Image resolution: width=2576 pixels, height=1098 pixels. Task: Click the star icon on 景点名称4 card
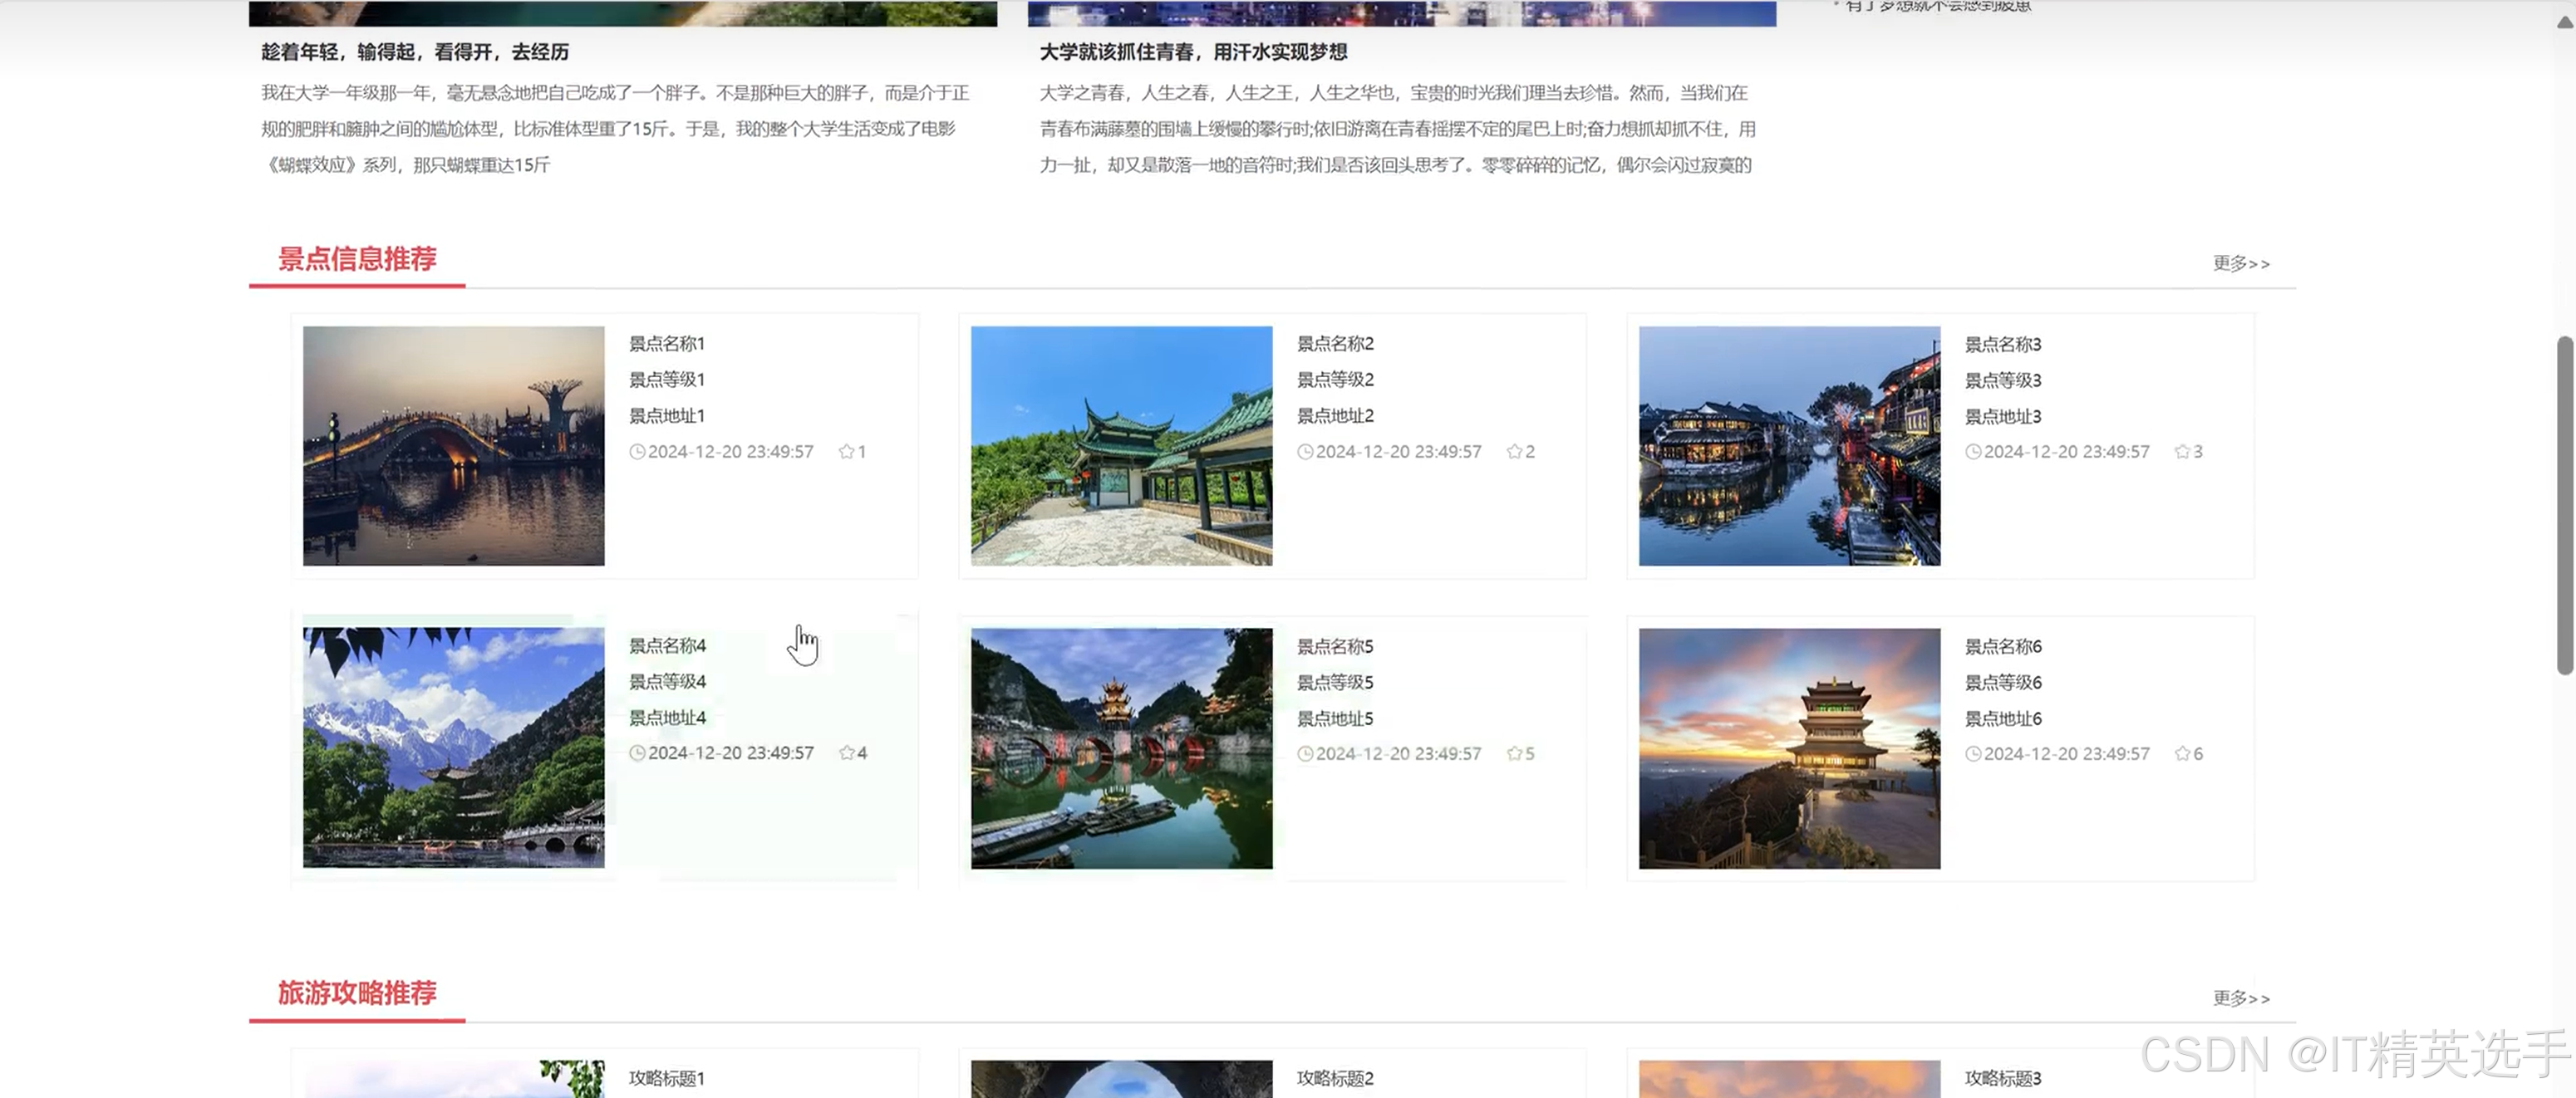pyautogui.click(x=846, y=752)
